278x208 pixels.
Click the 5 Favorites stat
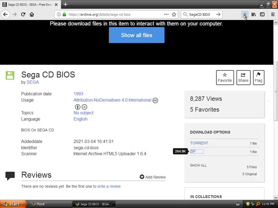pos(205,109)
